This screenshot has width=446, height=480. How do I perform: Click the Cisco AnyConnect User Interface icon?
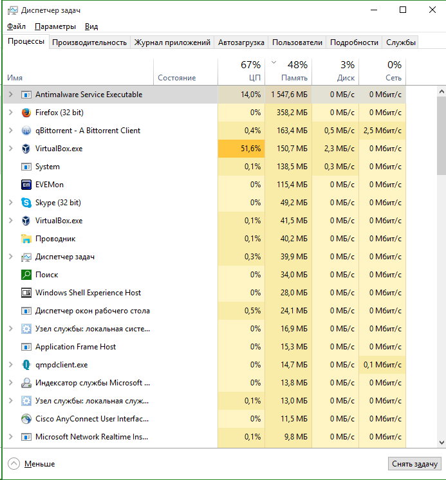pyautogui.click(x=26, y=419)
